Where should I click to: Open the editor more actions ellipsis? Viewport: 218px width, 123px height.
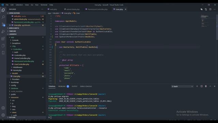[x=215, y=9]
